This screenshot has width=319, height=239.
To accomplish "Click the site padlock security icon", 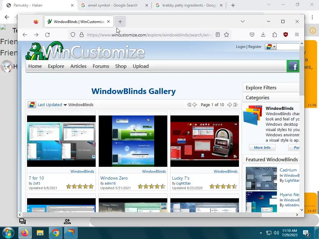I will point(82,35).
